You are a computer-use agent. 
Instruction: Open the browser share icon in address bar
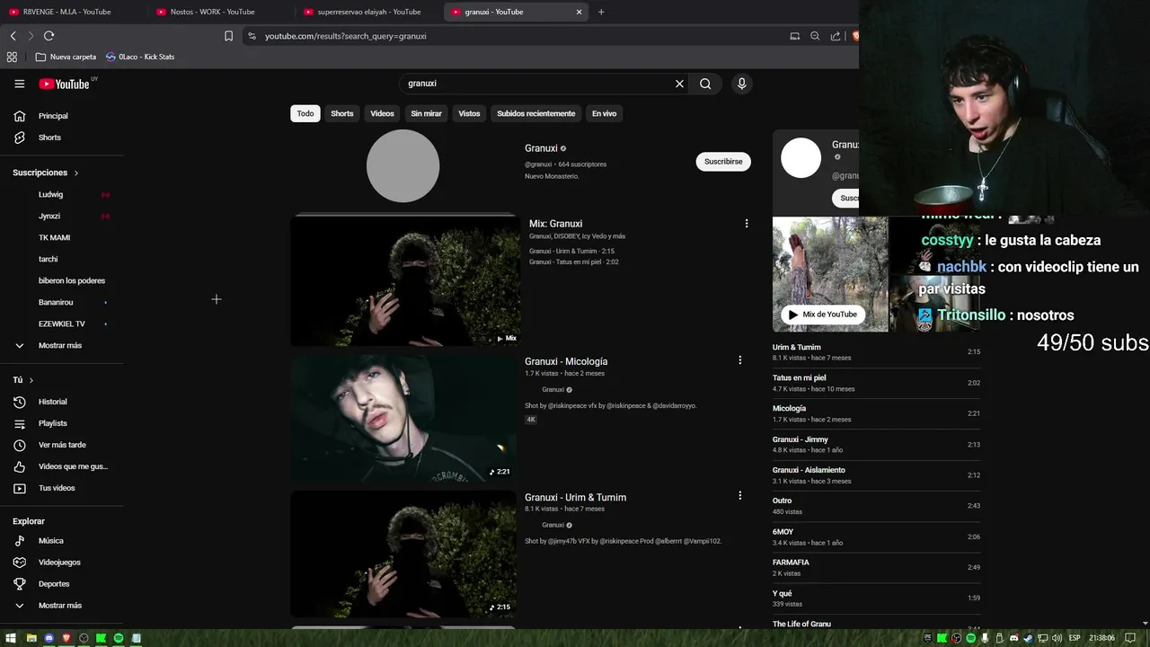[x=836, y=36]
